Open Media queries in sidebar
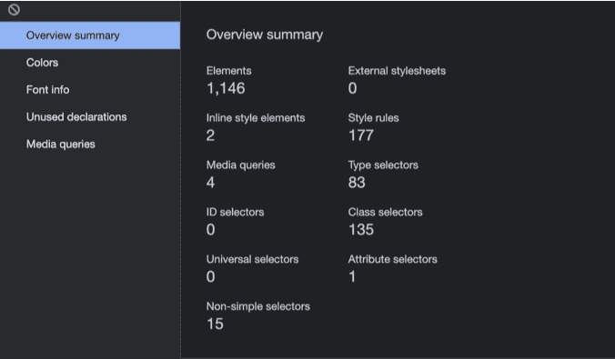 pyautogui.click(x=90, y=145)
